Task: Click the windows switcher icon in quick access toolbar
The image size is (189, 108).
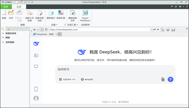Action: tap(25, 2)
